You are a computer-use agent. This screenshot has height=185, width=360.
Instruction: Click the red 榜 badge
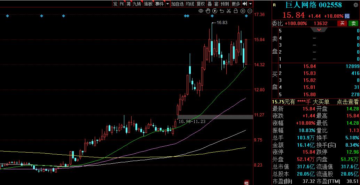click(x=246, y=183)
